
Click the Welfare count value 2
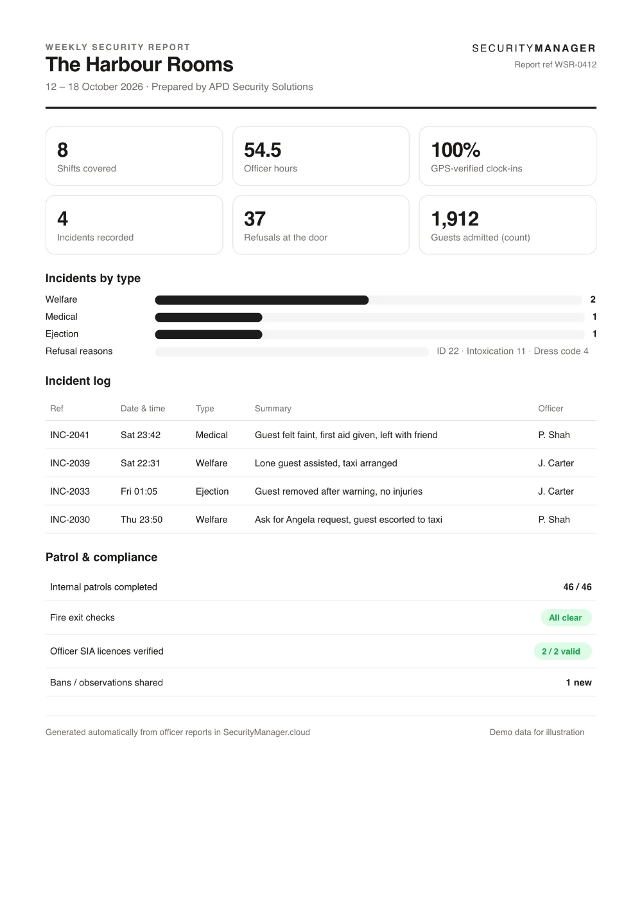coord(593,299)
